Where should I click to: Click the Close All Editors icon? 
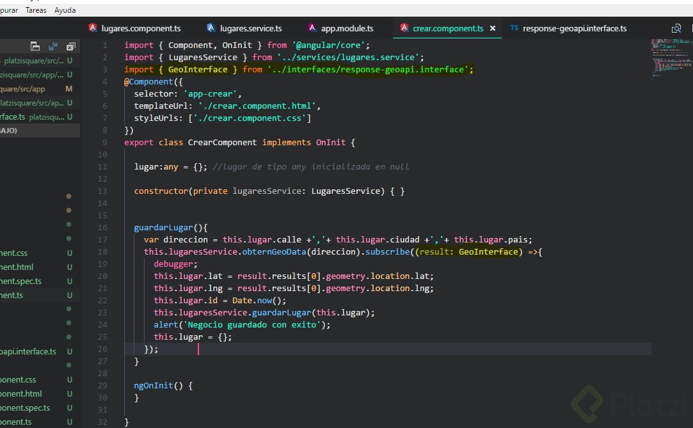coord(71,46)
